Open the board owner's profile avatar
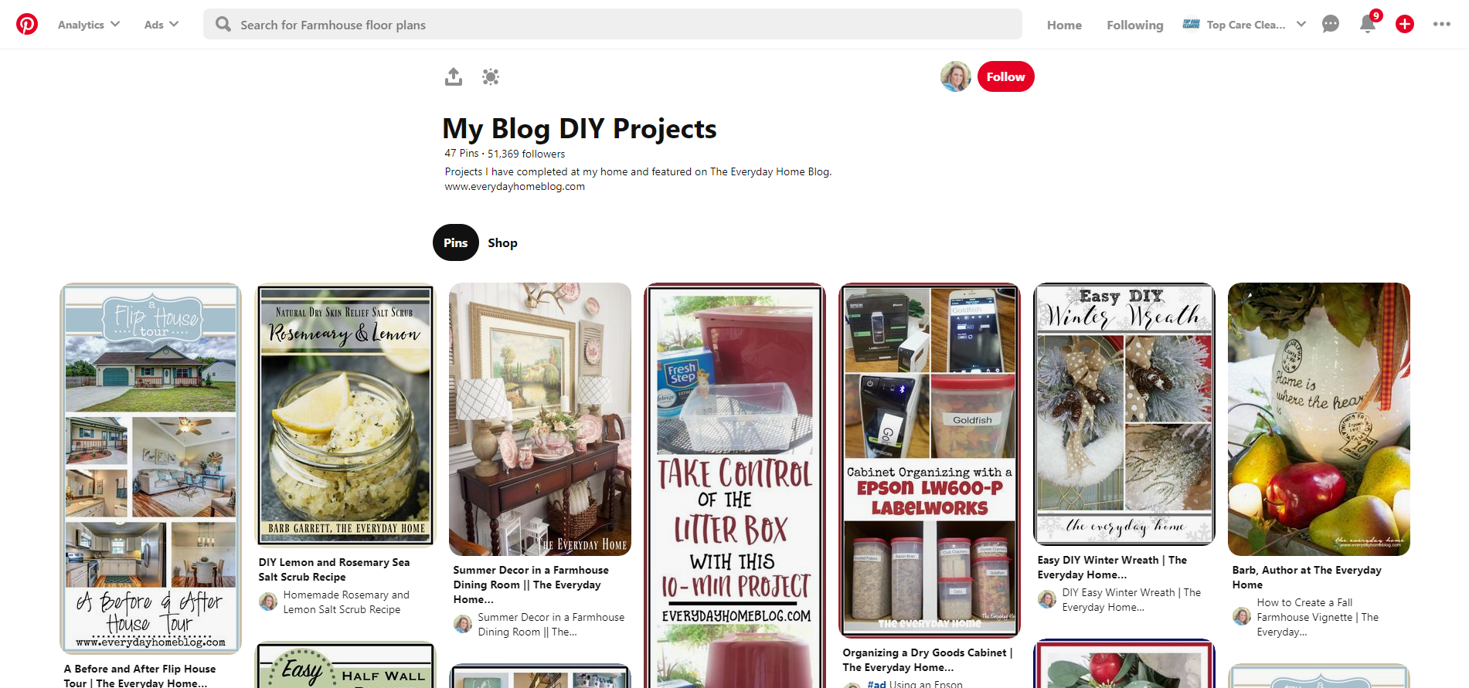 [955, 76]
